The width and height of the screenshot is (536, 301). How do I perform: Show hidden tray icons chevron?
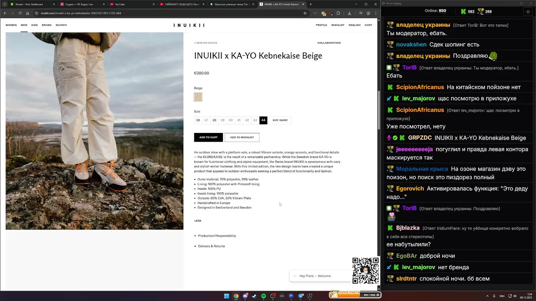tap(487, 296)
